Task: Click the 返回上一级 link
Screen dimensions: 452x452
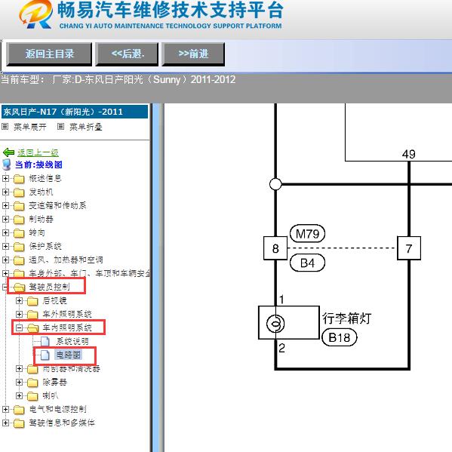Action: click(x=38, y=152)
